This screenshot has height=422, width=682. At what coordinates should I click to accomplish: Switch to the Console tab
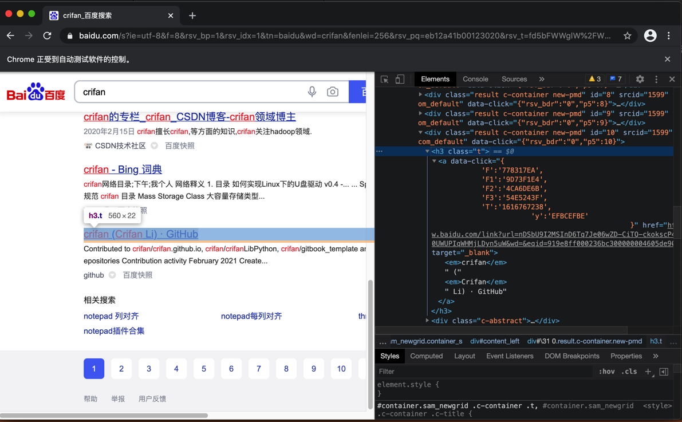(475, 79)
